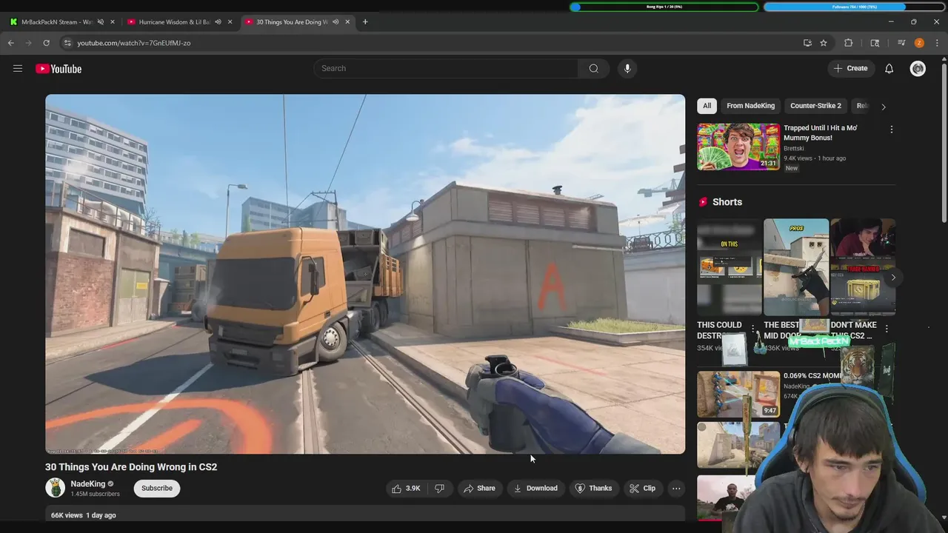Open more actions three-dot menu below video
This screenshot has width=948, height=533.
(x=676, y=489)
